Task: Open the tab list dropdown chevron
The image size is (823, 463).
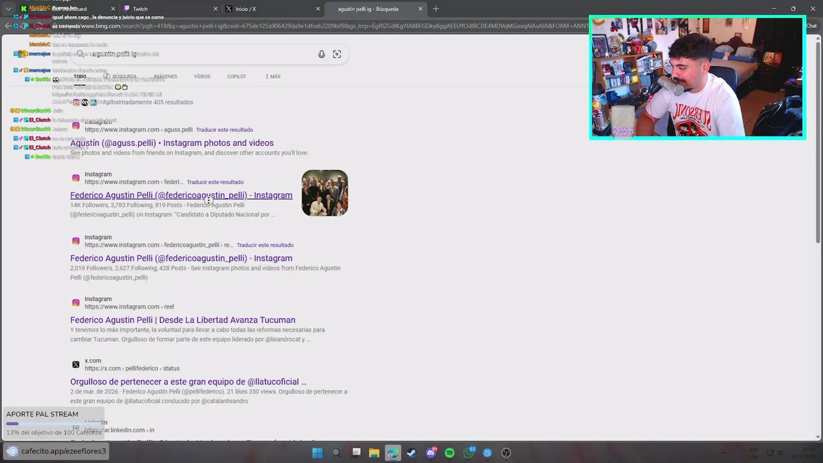Action: point(8,9)
